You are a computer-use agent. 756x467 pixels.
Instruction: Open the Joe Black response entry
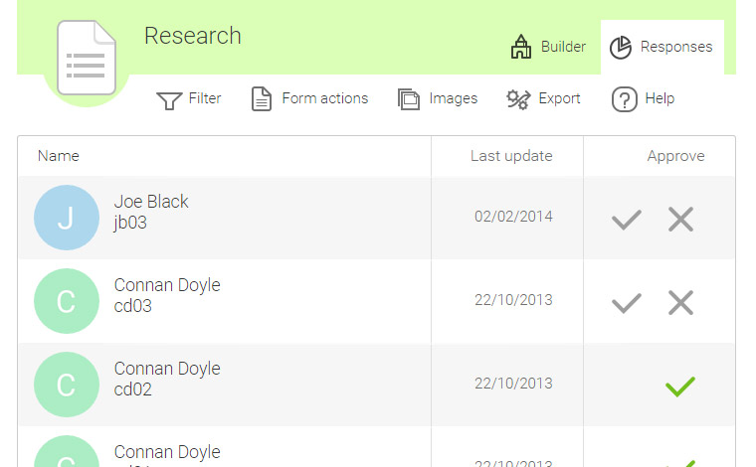pyautogui.click(x=376, y=218)
